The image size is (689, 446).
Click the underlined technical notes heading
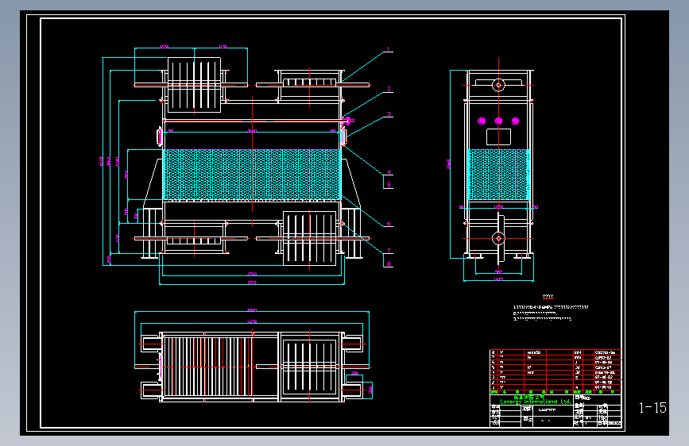tap(548, 297)
